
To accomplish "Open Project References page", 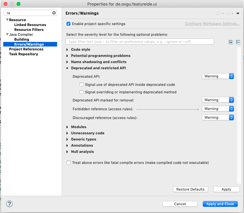I will point(26,49).
